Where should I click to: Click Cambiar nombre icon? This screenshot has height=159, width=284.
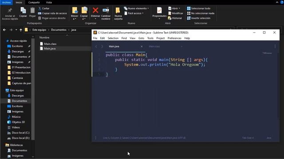pos(106,10)
